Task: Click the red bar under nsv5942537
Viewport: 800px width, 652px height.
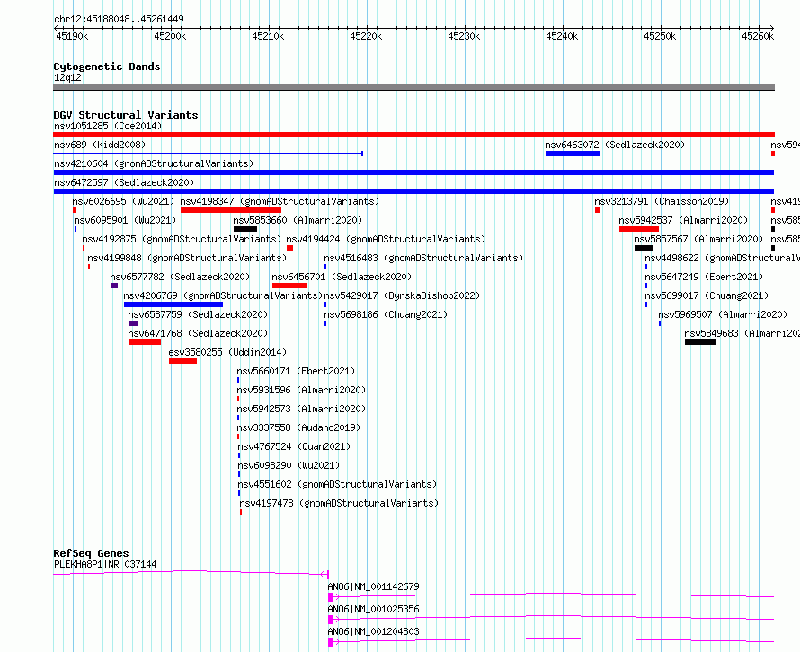Action: tap(639, 229)
